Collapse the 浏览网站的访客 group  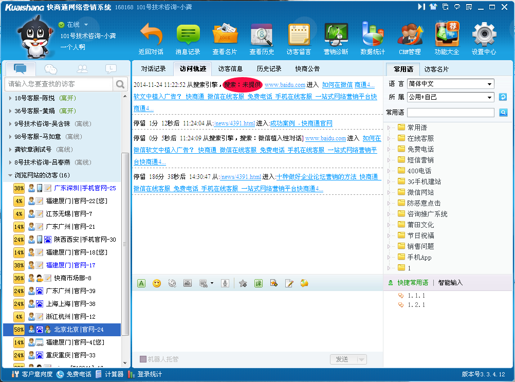(10, 175)
